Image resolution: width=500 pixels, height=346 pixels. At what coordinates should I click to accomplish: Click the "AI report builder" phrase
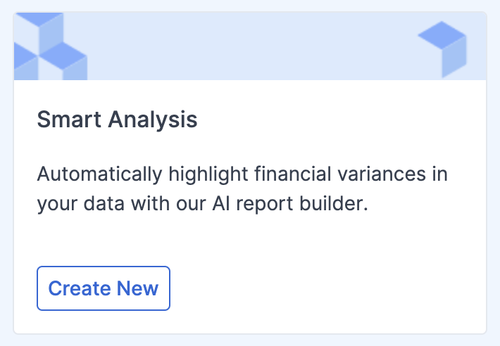[x=290, y=204]
